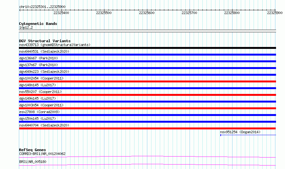Screen dimensions: 285x169
Task: Click ruler tick label 22325500
Action: point(104,13)
